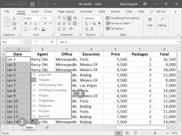182x136 pixels.
Task: Toggle the AutoSave switch
Action: [x=23, y=4]
